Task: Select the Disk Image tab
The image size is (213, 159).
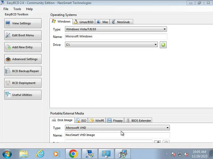Action: (x=62, y=120)
